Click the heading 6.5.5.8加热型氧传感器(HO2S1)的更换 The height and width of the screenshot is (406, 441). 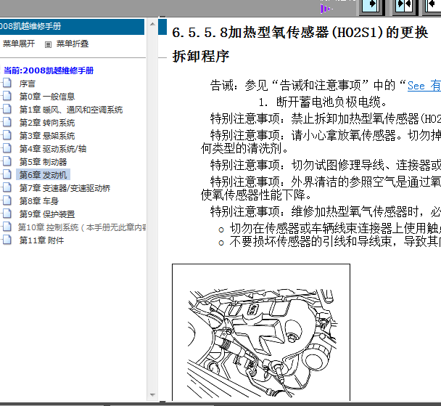click(300, 33)
